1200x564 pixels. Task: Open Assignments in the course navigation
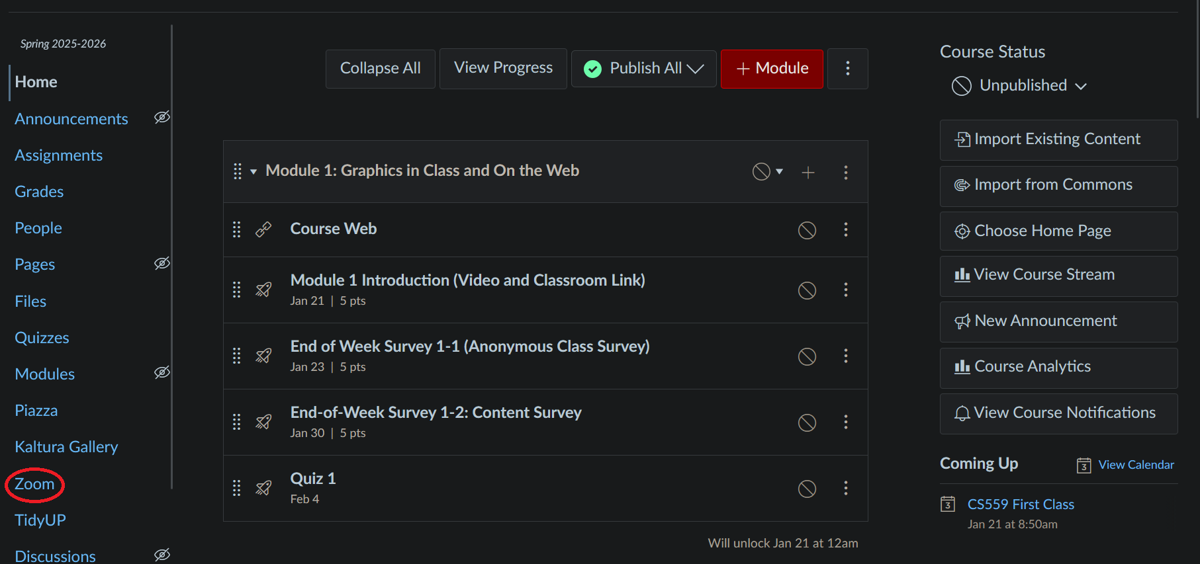(58, 155)
